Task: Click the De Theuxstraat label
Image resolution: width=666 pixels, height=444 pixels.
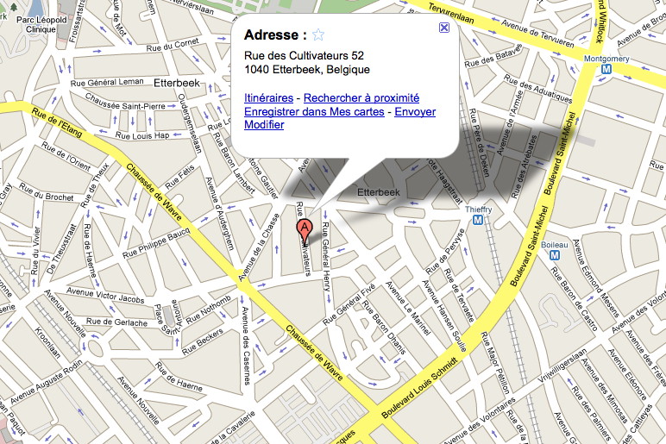Action: pos(63,249)
